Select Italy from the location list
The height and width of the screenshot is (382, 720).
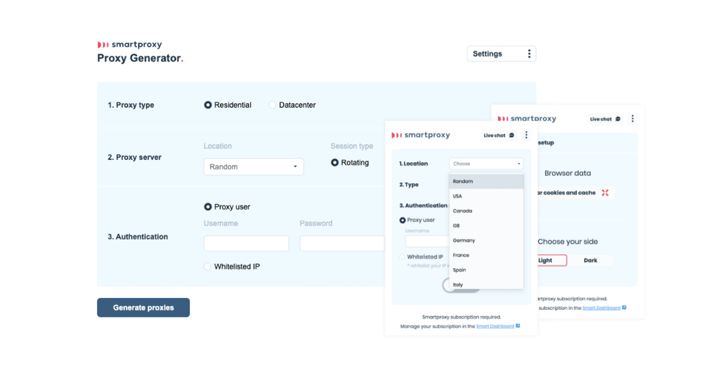[486, 284]
